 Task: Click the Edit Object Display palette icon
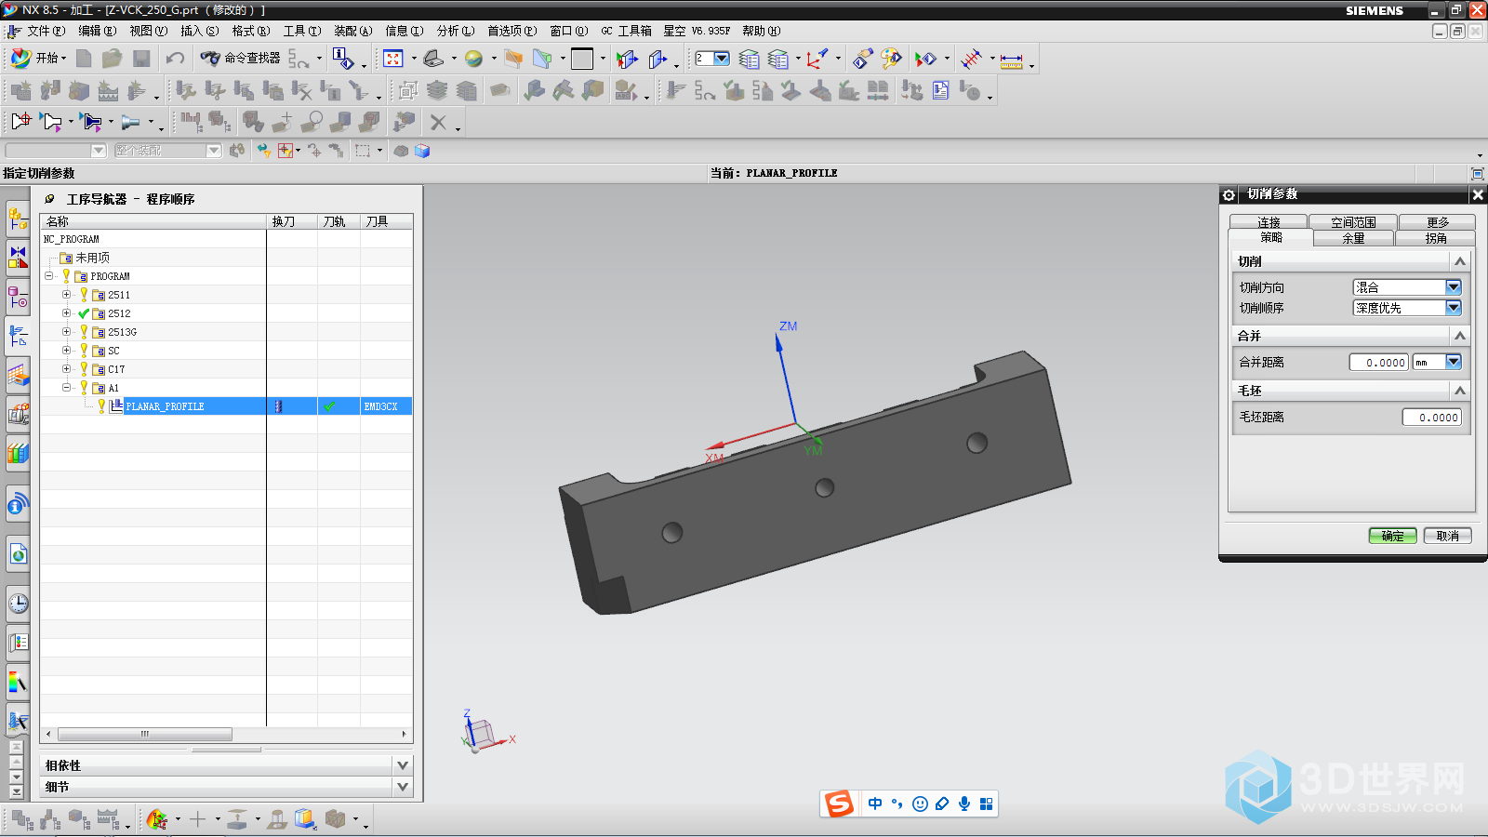coord(891,59)
